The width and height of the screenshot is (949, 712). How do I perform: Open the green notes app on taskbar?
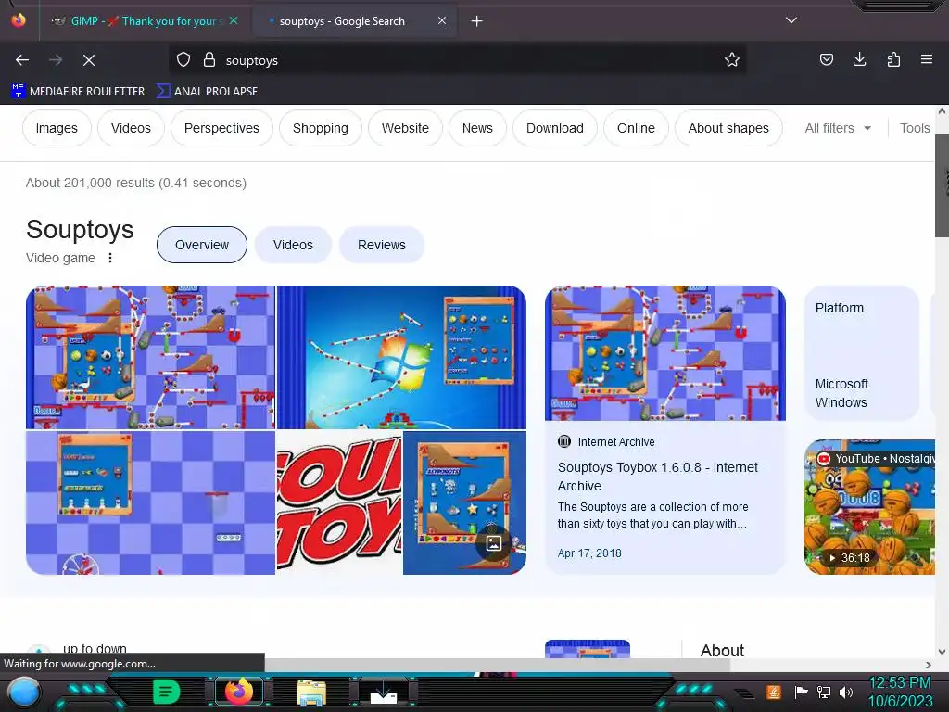coord(166,692)
